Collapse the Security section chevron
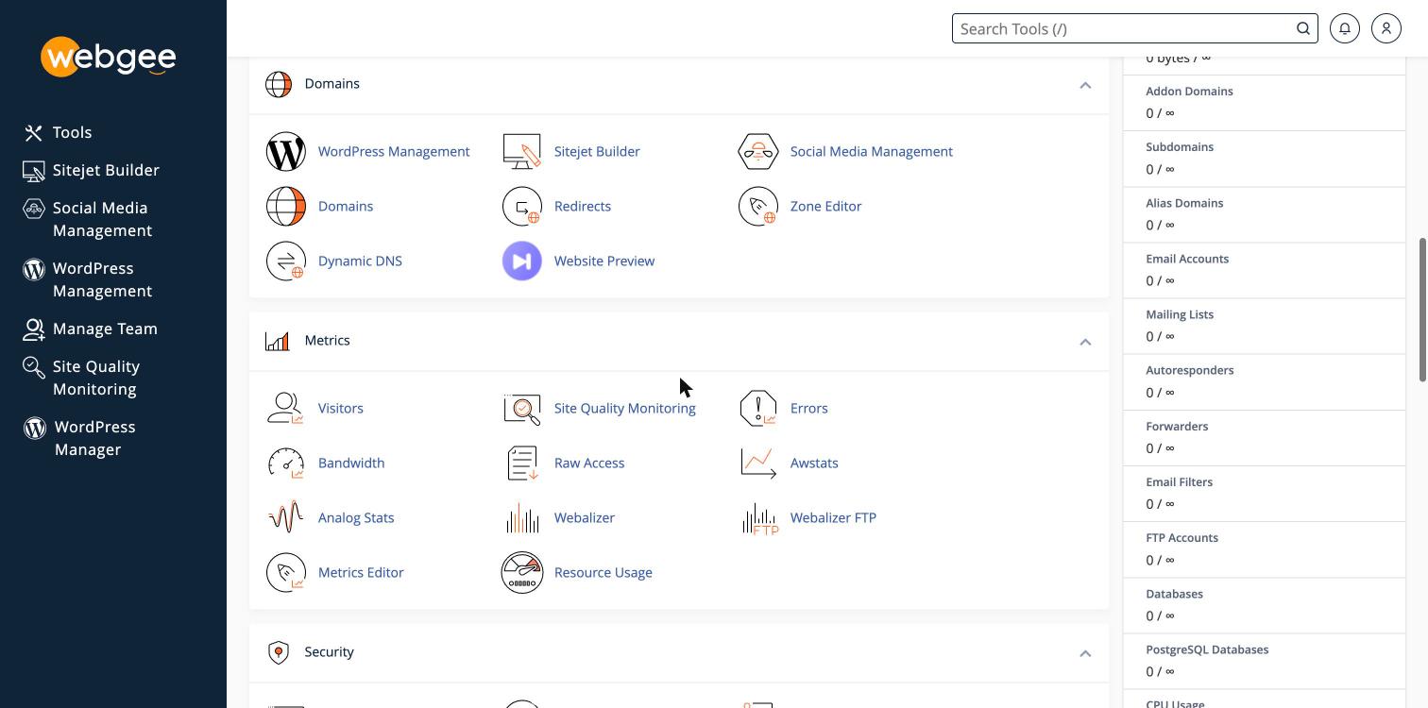 coord(1085,653)
